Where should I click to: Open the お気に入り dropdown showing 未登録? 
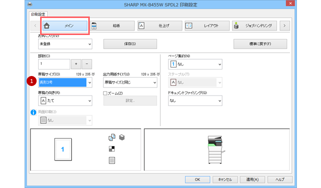point(65,44)
